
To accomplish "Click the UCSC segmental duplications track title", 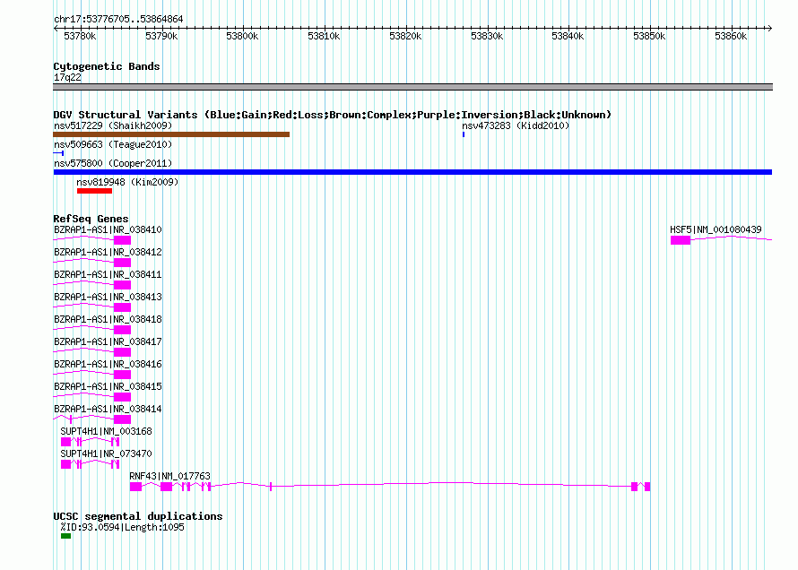I will (x=138, y=516).
